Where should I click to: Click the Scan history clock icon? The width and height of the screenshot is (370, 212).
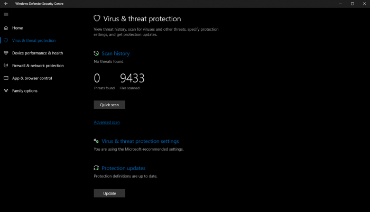pyautogui.click(x=96, y=53)
